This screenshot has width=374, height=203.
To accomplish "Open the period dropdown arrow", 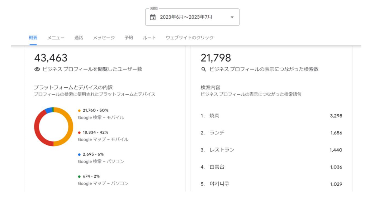I will point(232,17).
